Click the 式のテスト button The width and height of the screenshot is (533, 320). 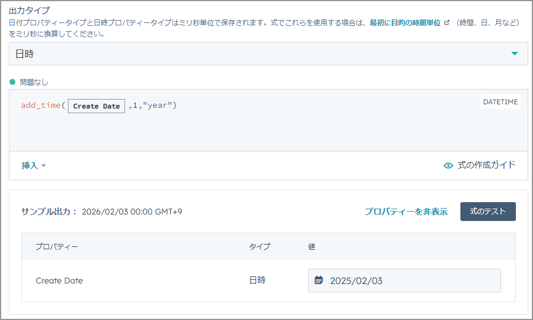[x=488, y=212]
